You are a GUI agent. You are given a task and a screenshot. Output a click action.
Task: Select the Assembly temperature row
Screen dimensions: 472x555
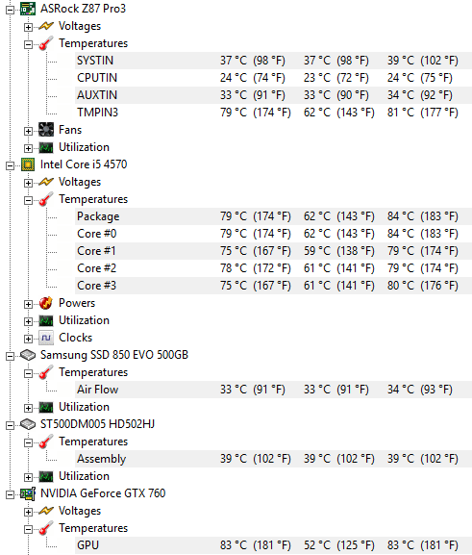pos(274,459)
